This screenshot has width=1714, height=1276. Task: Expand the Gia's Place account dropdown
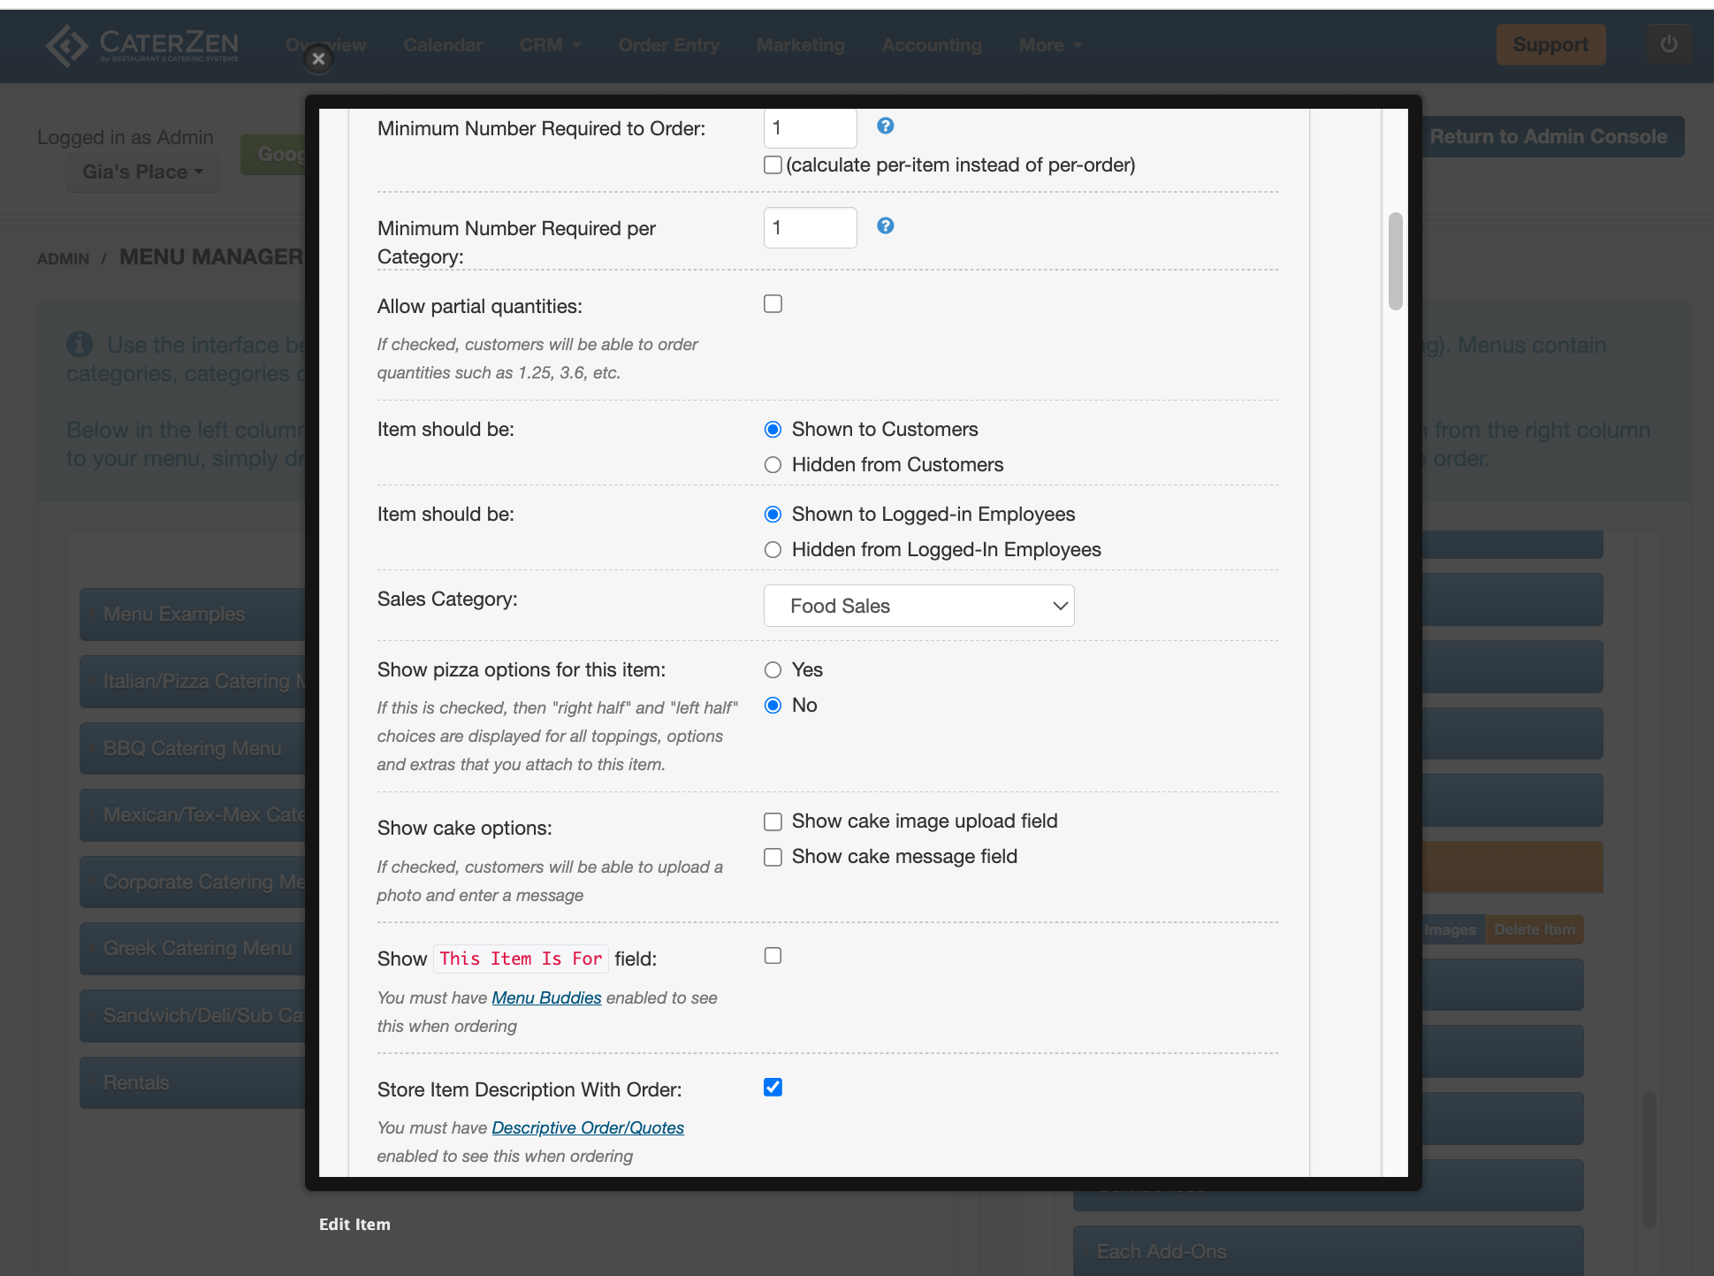[x=142, y=172]
